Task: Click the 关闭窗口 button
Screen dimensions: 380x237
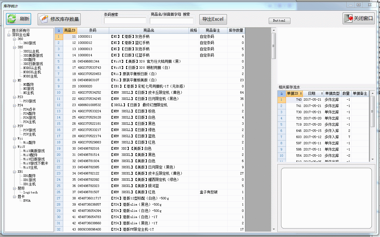Action: (x=358, y=18)
